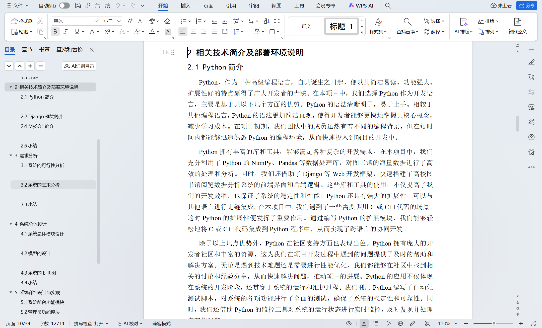
Task: Open the Style Set (样式集) gallery
Action: click(378, 26)
